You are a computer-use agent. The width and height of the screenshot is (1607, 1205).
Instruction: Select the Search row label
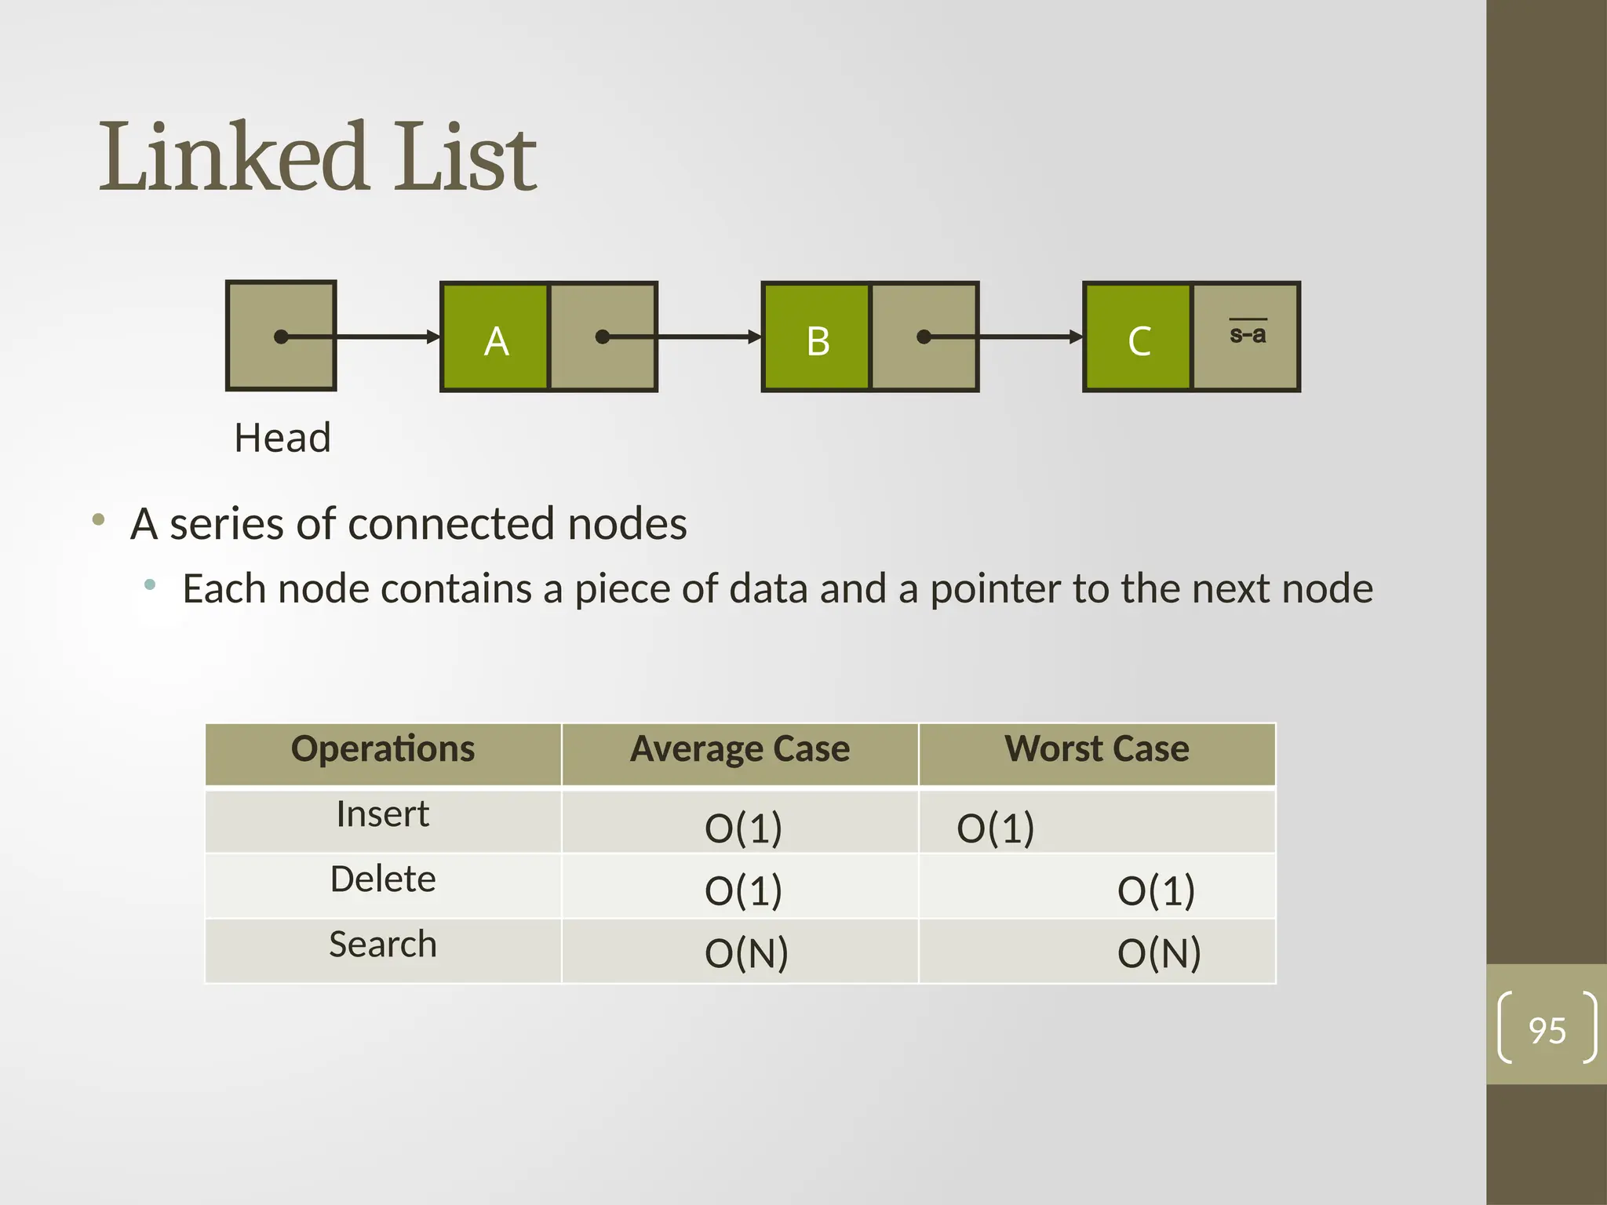(383, 945)
